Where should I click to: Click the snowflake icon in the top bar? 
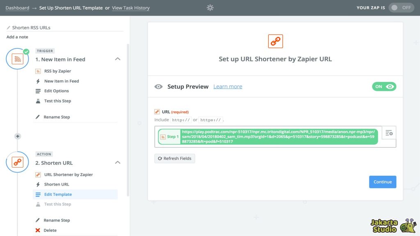pyautogui.click(x=210, y=7)
